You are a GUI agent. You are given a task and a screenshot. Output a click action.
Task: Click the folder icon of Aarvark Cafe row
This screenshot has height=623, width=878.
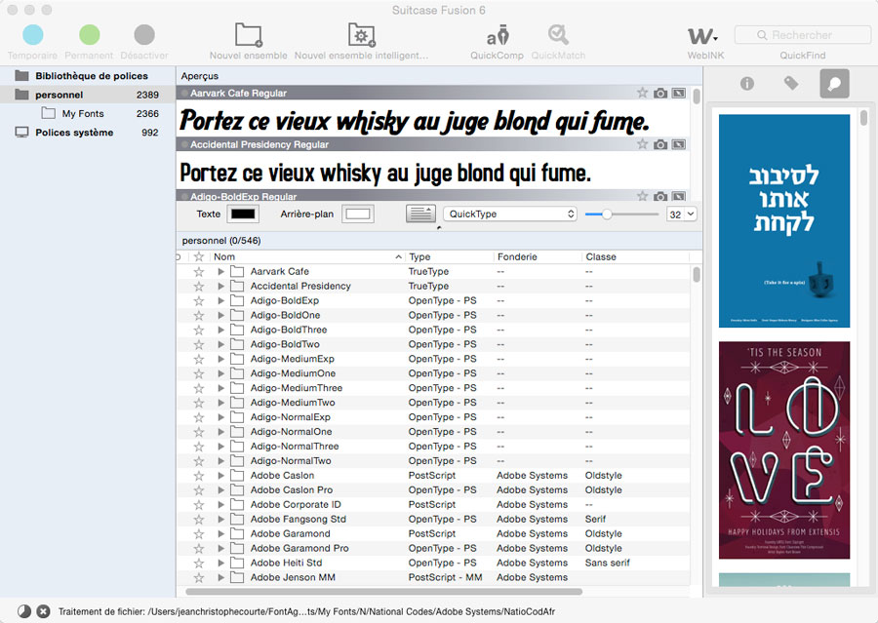(237, 271)
